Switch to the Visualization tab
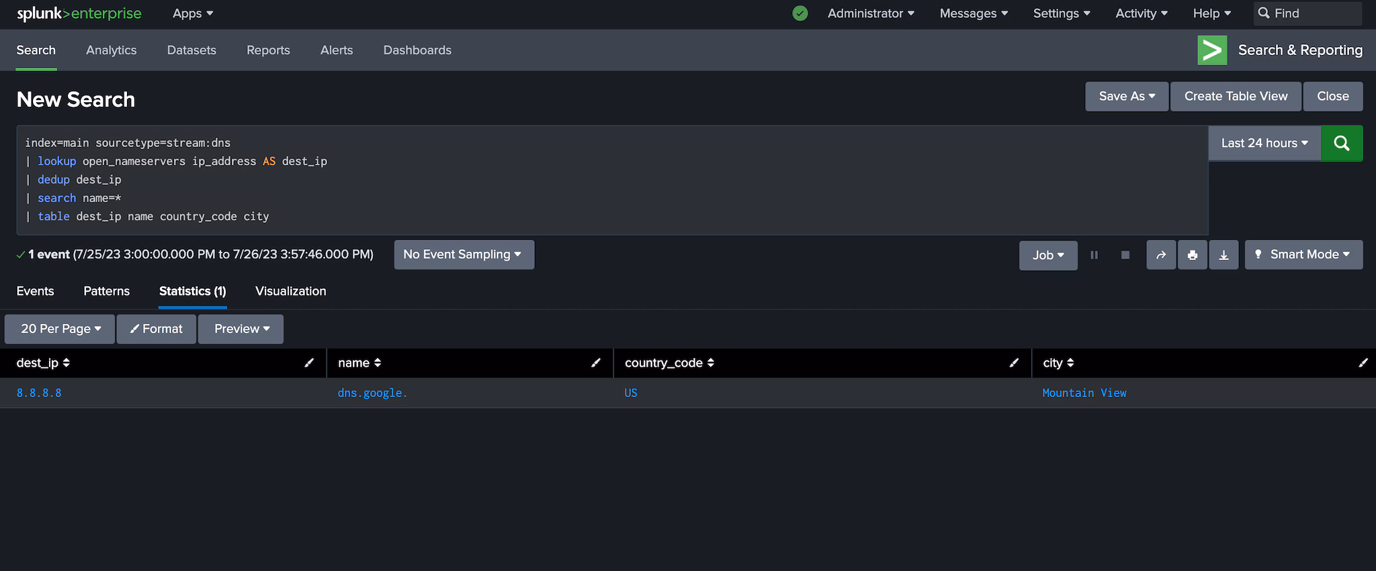1376x571 pixels. point(290,292)
